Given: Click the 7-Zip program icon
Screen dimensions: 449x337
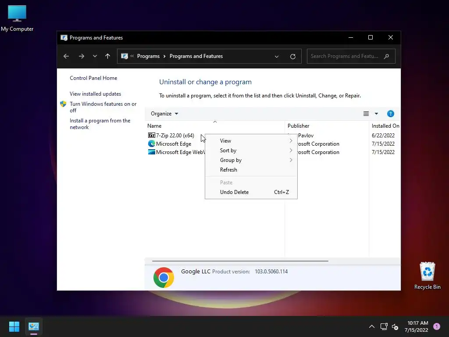Looking at the screenshot, I should click(151, 135).
